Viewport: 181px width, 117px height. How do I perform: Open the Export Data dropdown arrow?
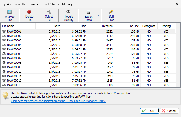pos(99,15)
